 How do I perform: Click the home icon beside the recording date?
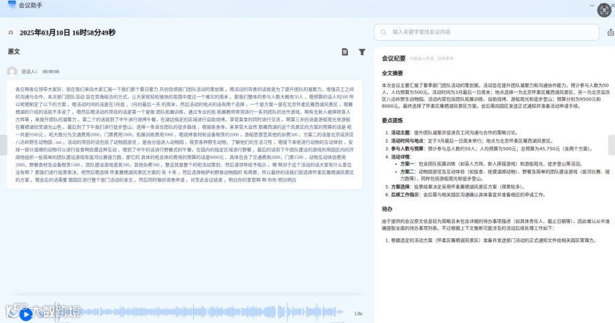pyautogui.click(x=11, y=33)
